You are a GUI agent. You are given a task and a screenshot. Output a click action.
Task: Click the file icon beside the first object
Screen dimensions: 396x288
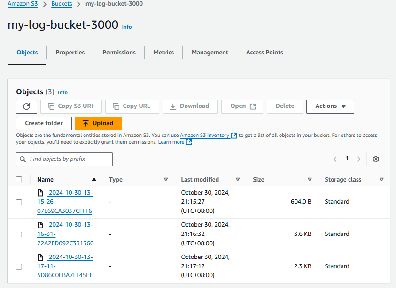pos(41,192)
